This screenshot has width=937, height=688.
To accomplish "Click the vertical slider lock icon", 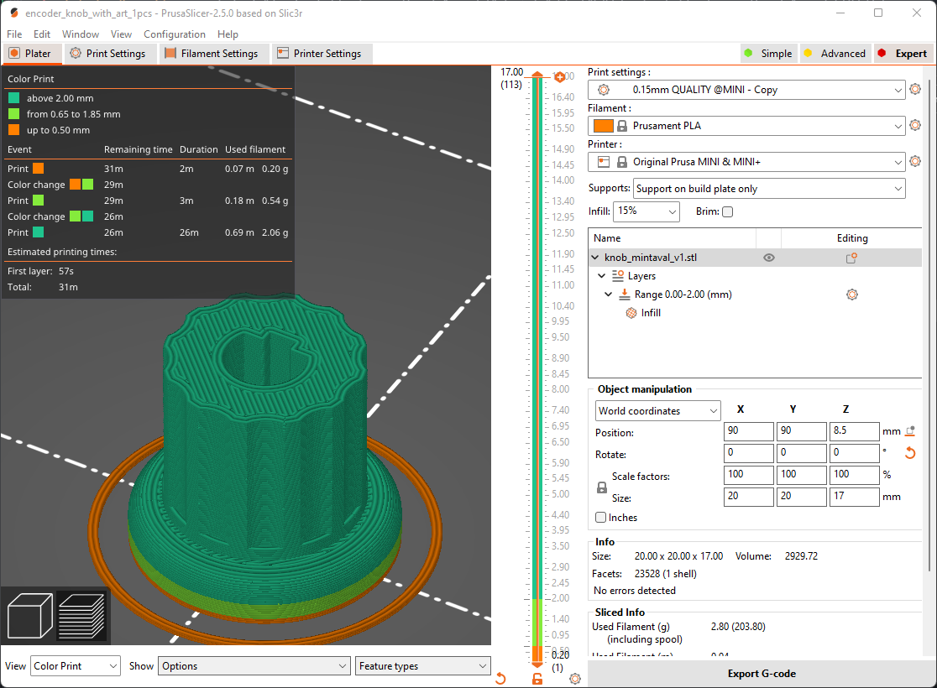I will tap(537, 679).
